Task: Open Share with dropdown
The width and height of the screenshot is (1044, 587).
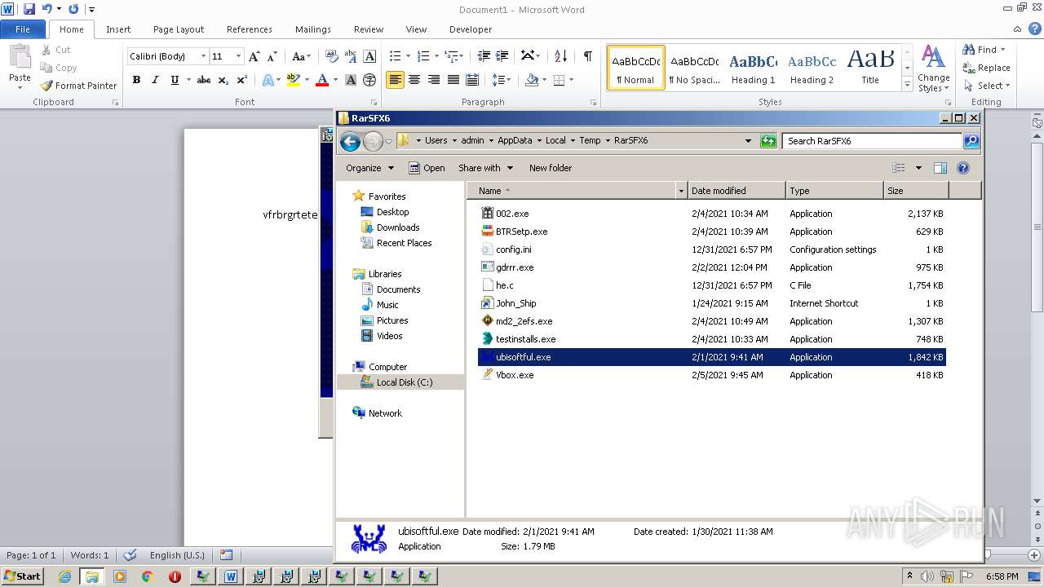Action: click(x=485, y=168)
